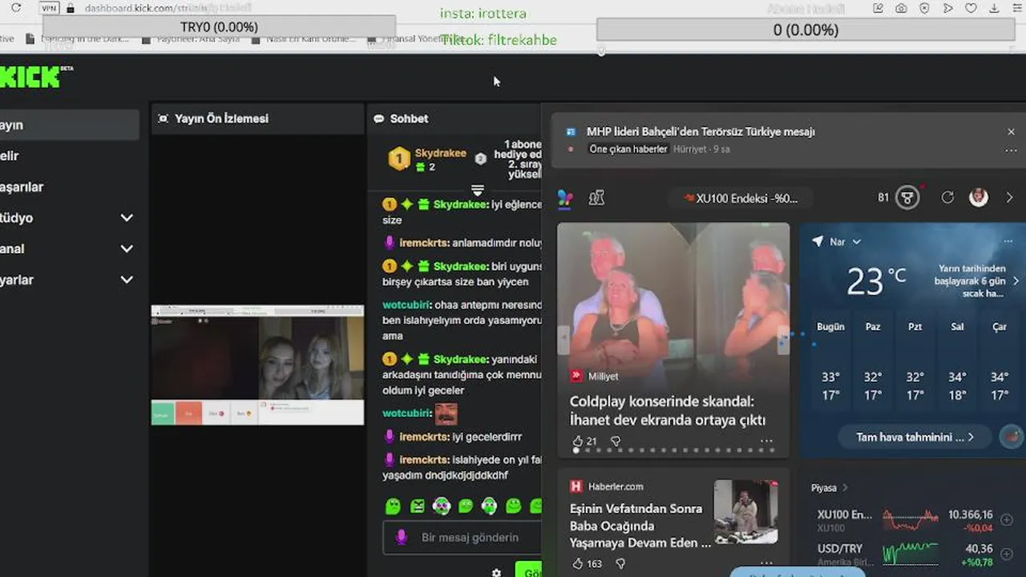1026x577 pixels.
Task: Insert the green emote with pink glasses
Action: [x=442, y=506]
